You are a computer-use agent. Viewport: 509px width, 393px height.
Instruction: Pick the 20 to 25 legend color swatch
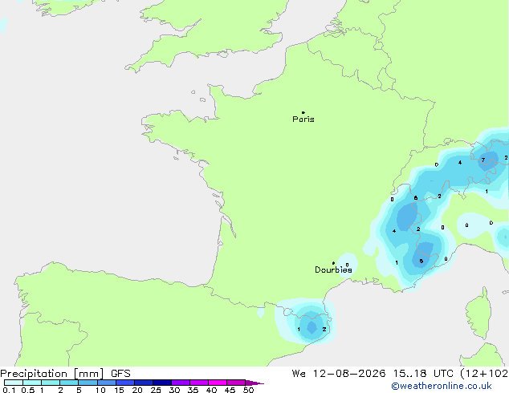point(144,383)
